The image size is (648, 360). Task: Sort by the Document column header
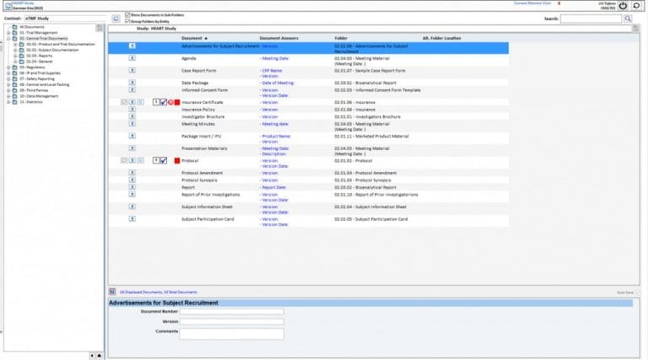[192, 38]
